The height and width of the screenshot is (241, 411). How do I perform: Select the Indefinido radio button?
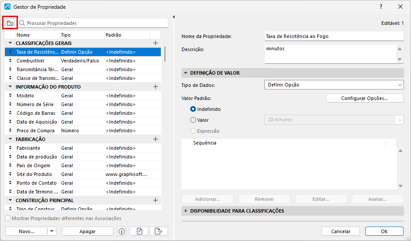[193, 109]
